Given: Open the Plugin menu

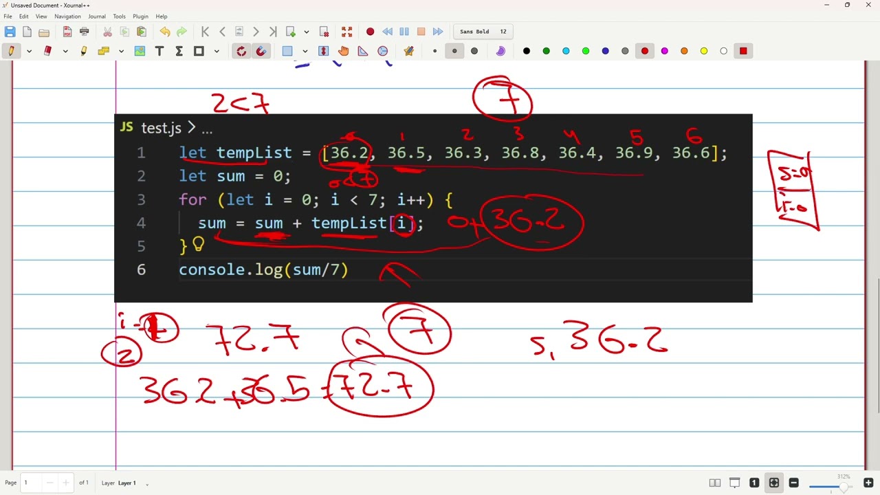Looking at the screenshot, I should pos(140,16).
